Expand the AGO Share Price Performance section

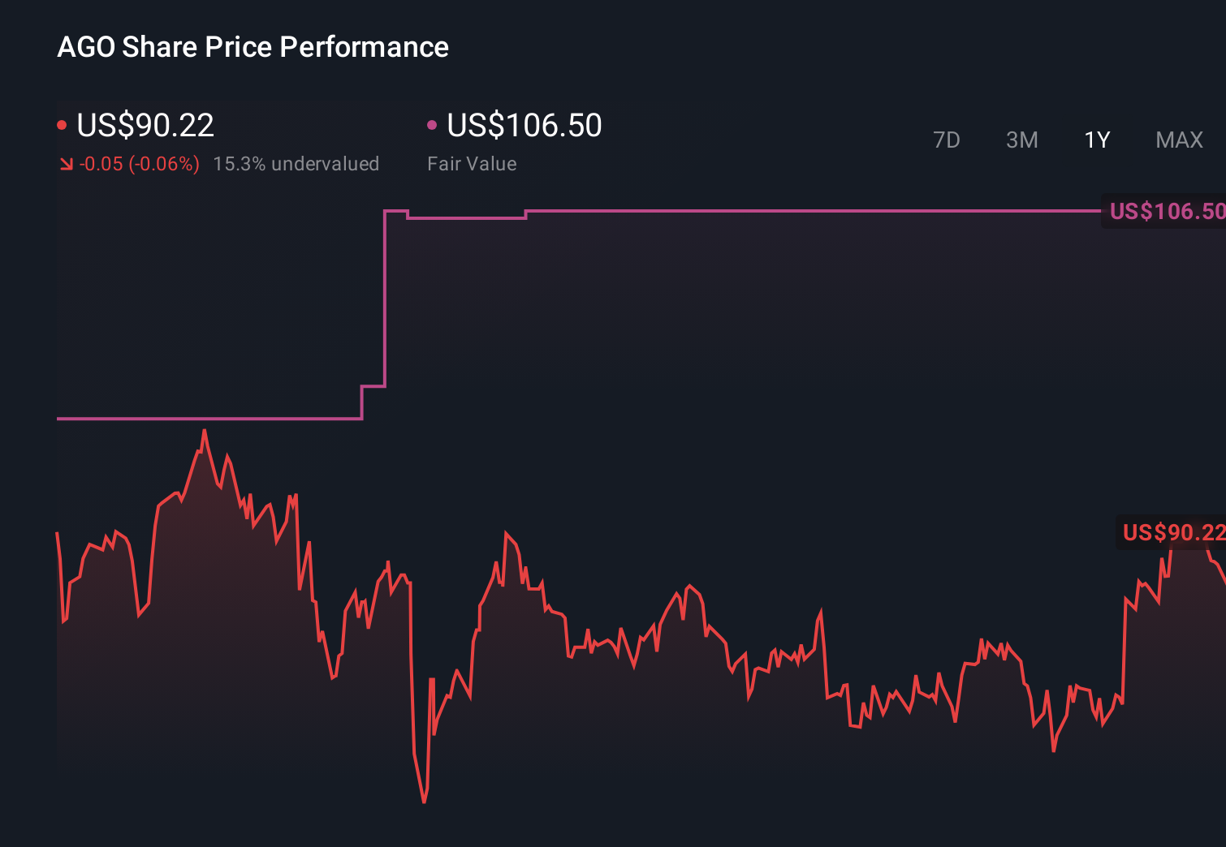253,47
